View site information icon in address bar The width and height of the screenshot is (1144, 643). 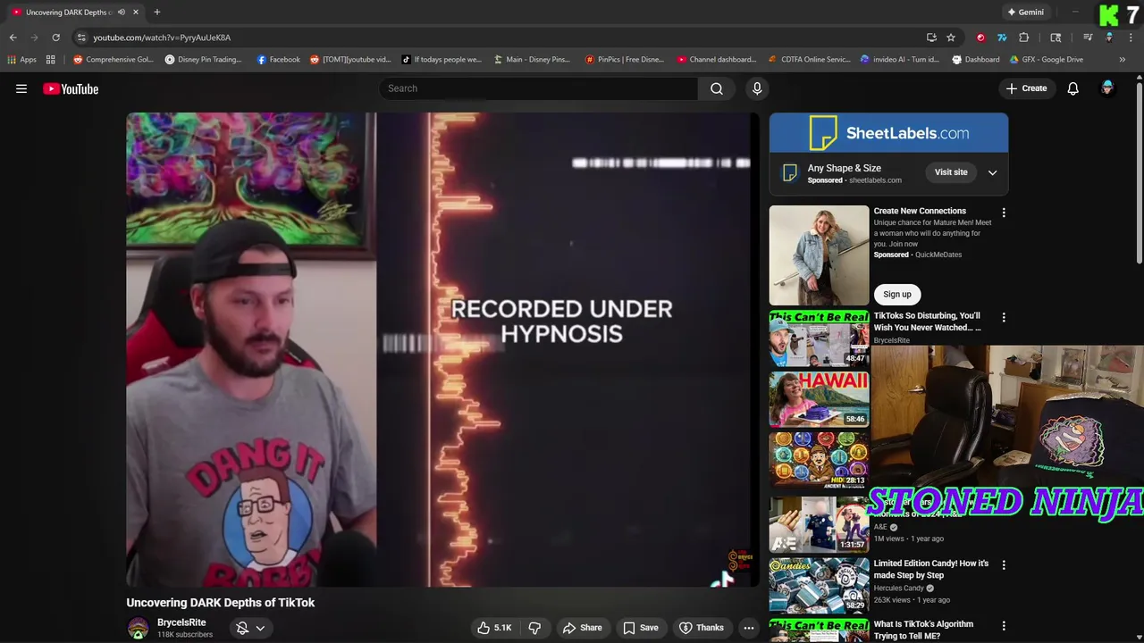[x=81, y=38]
